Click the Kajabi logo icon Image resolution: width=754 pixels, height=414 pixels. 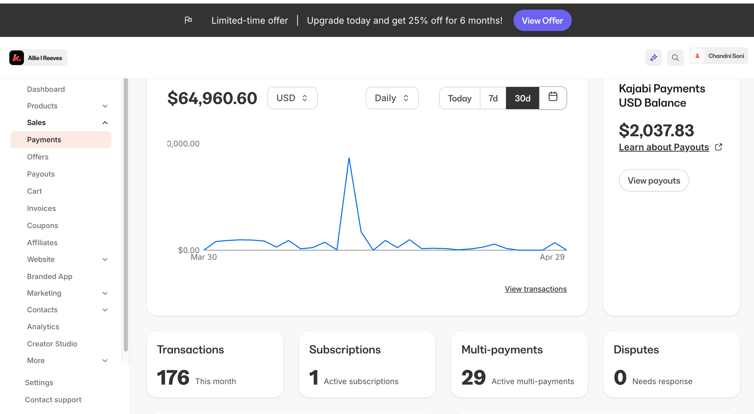[16, 58]
